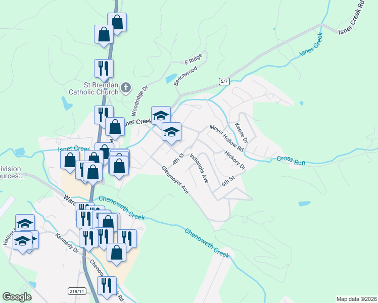Viewport: 378px width, 303px height.
Task: Click the restaurant marker north of St Brendan Church
Action: tap(104, 71)
